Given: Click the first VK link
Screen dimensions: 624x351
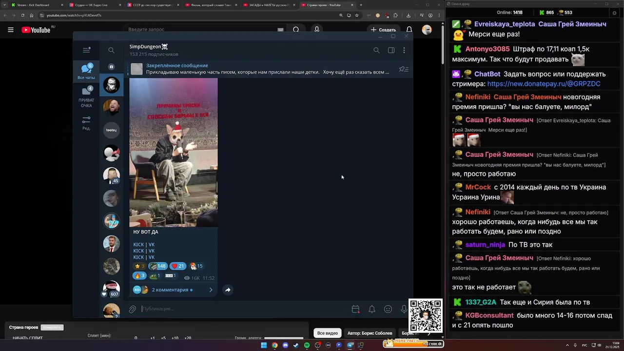Looking at the screenshot, I should pyautogui.click(x=152, y=245).
